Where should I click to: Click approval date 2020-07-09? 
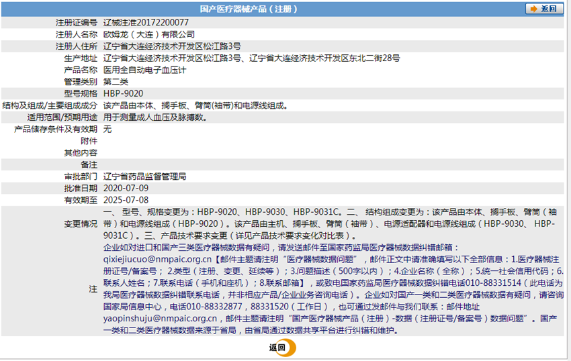[126, 188]
